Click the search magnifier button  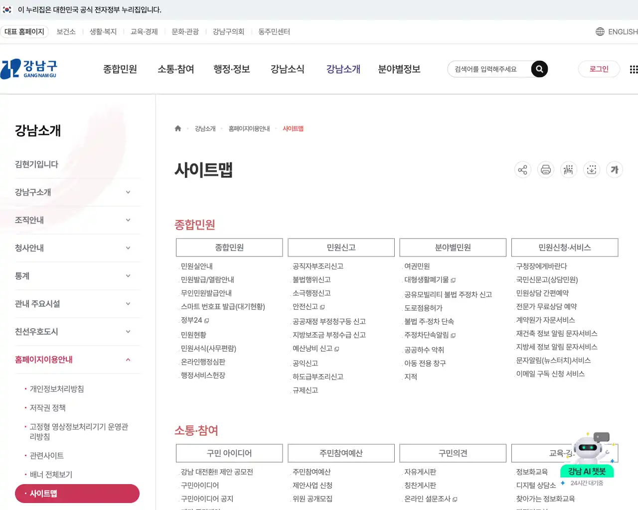point(539,69)
